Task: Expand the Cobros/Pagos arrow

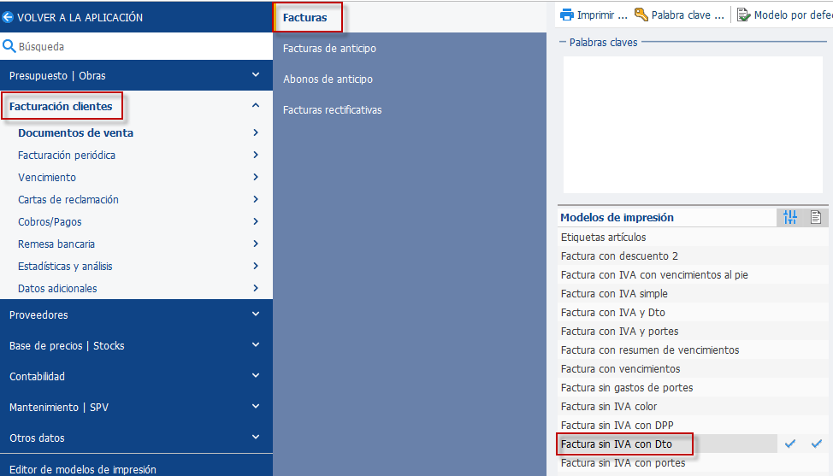Action: tap(256, 221)
